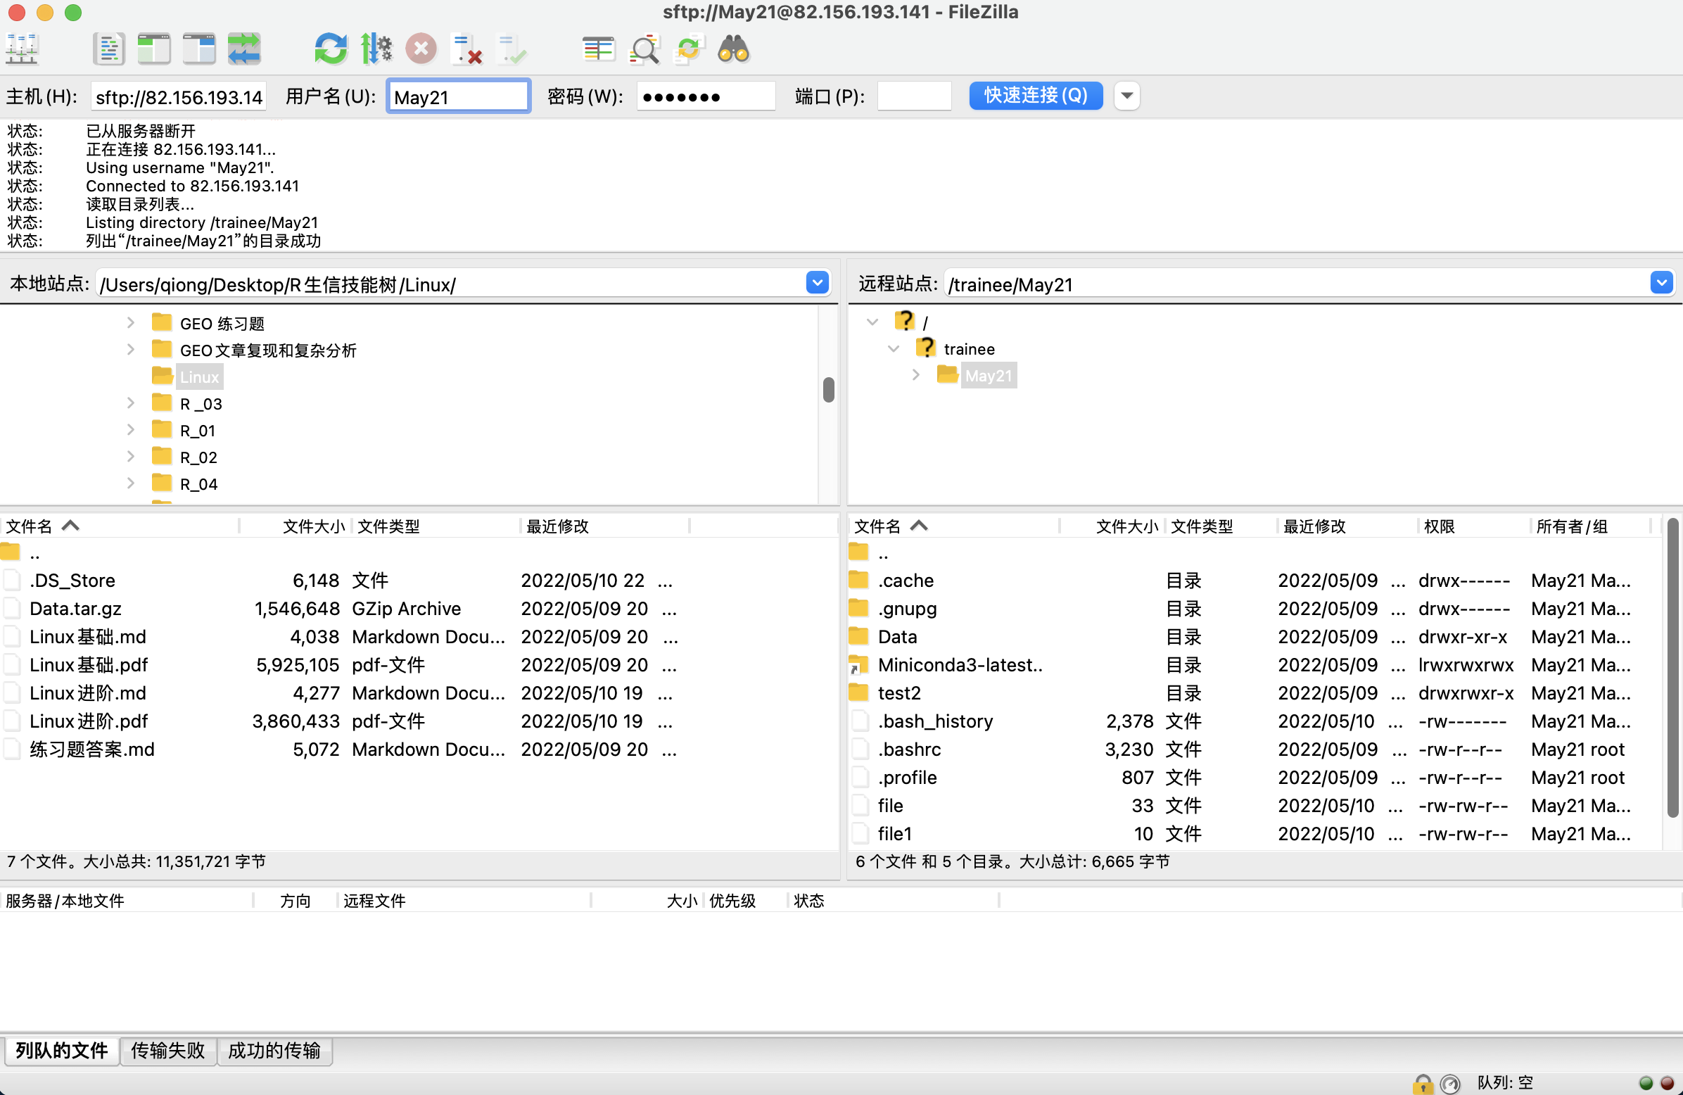Expand the R_01 folder in tree
The width and height of the screenshot is (1683, 1095).
pos(131,430)
